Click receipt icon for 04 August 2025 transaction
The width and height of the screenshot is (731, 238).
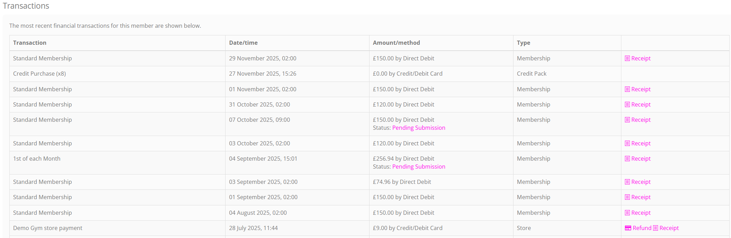point(627,213)
